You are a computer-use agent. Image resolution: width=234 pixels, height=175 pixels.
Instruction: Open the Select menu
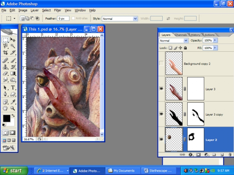pos(46,10)
